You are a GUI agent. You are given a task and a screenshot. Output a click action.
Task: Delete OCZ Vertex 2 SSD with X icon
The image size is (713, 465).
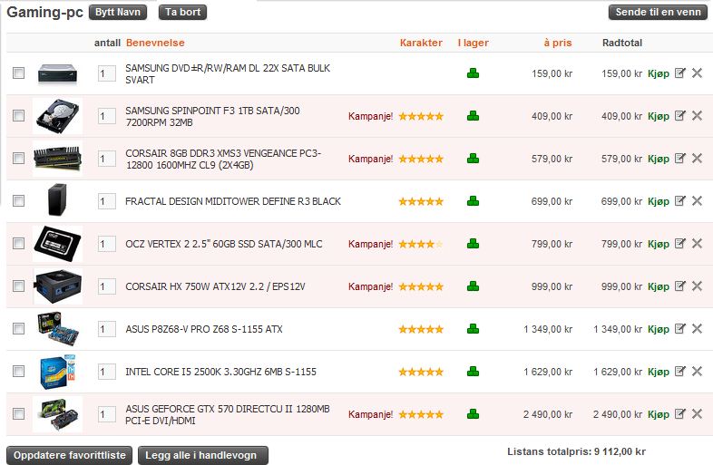(x=697, y=244)
